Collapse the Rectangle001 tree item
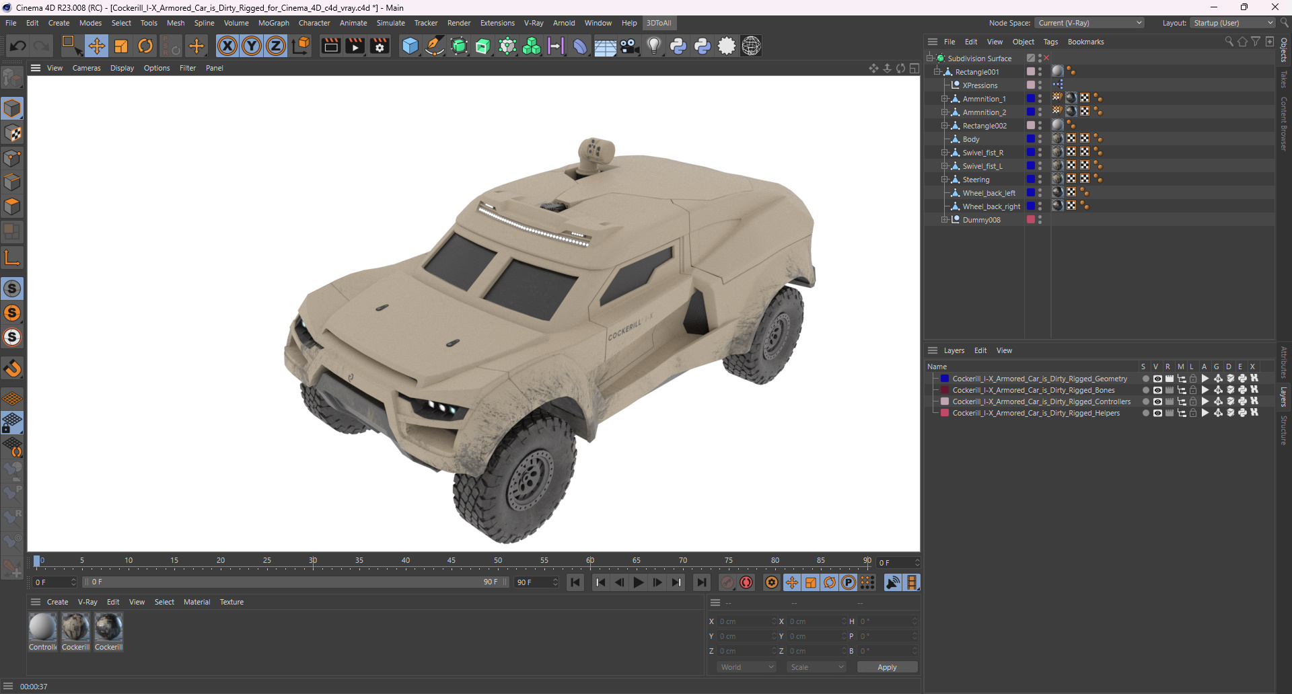Viewport: 1292px width, 694px height. click(x=937, y=72)
